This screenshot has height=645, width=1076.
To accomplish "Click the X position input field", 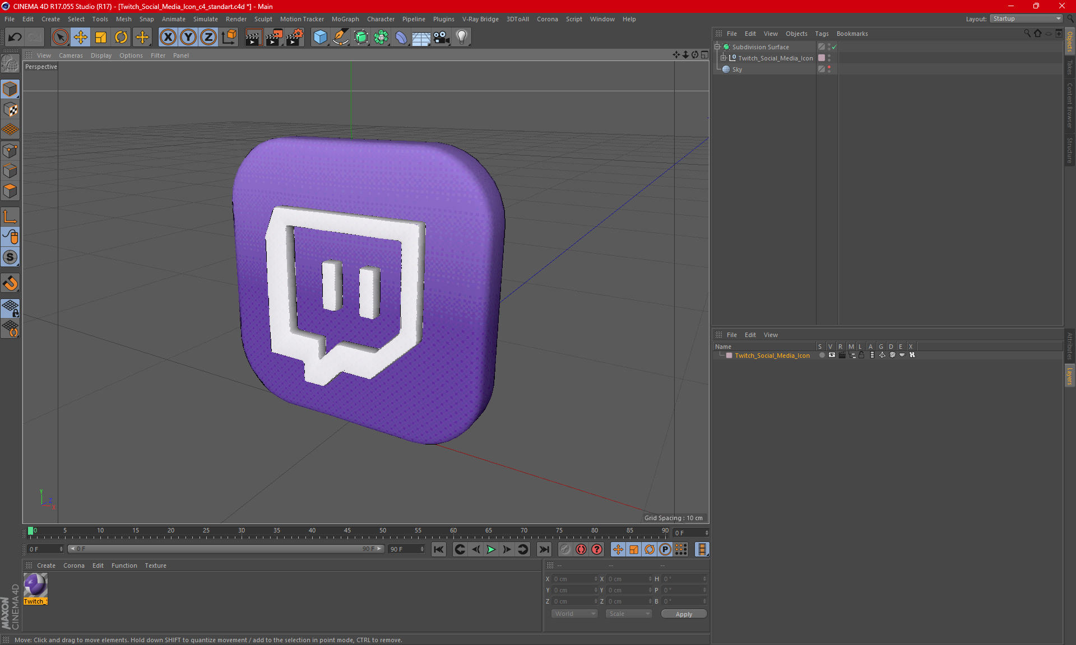I will 574,579.
